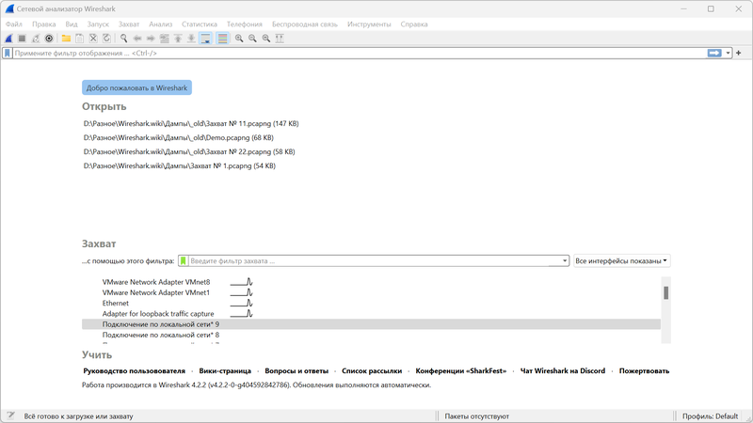The image size is (753, 423).
Task: Click into the display filter input field
Action: click(360, 54)
